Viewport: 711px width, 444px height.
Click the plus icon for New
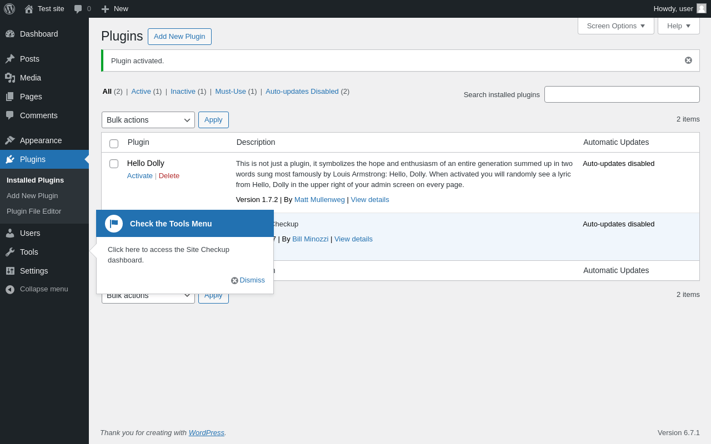[105, 9]
